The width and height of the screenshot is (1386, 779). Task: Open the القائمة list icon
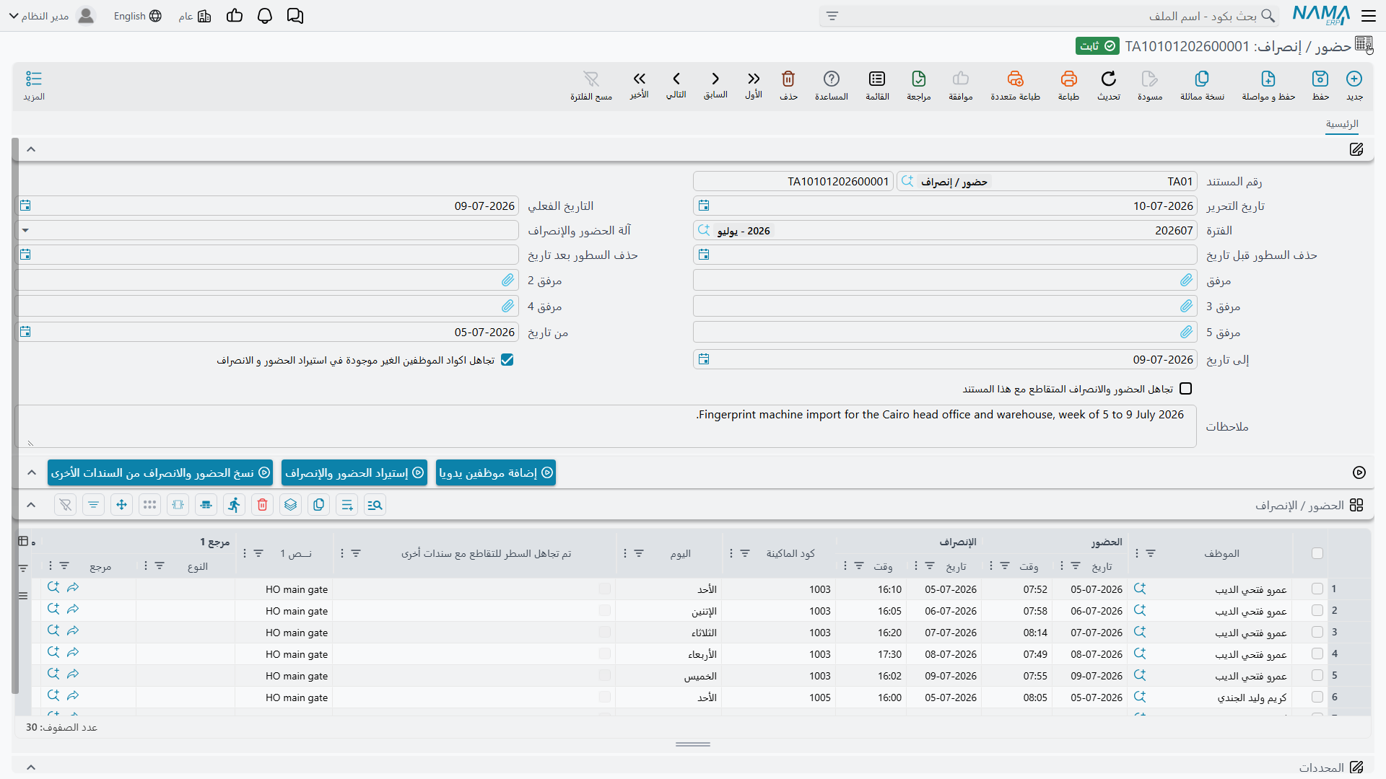(877, 79)
